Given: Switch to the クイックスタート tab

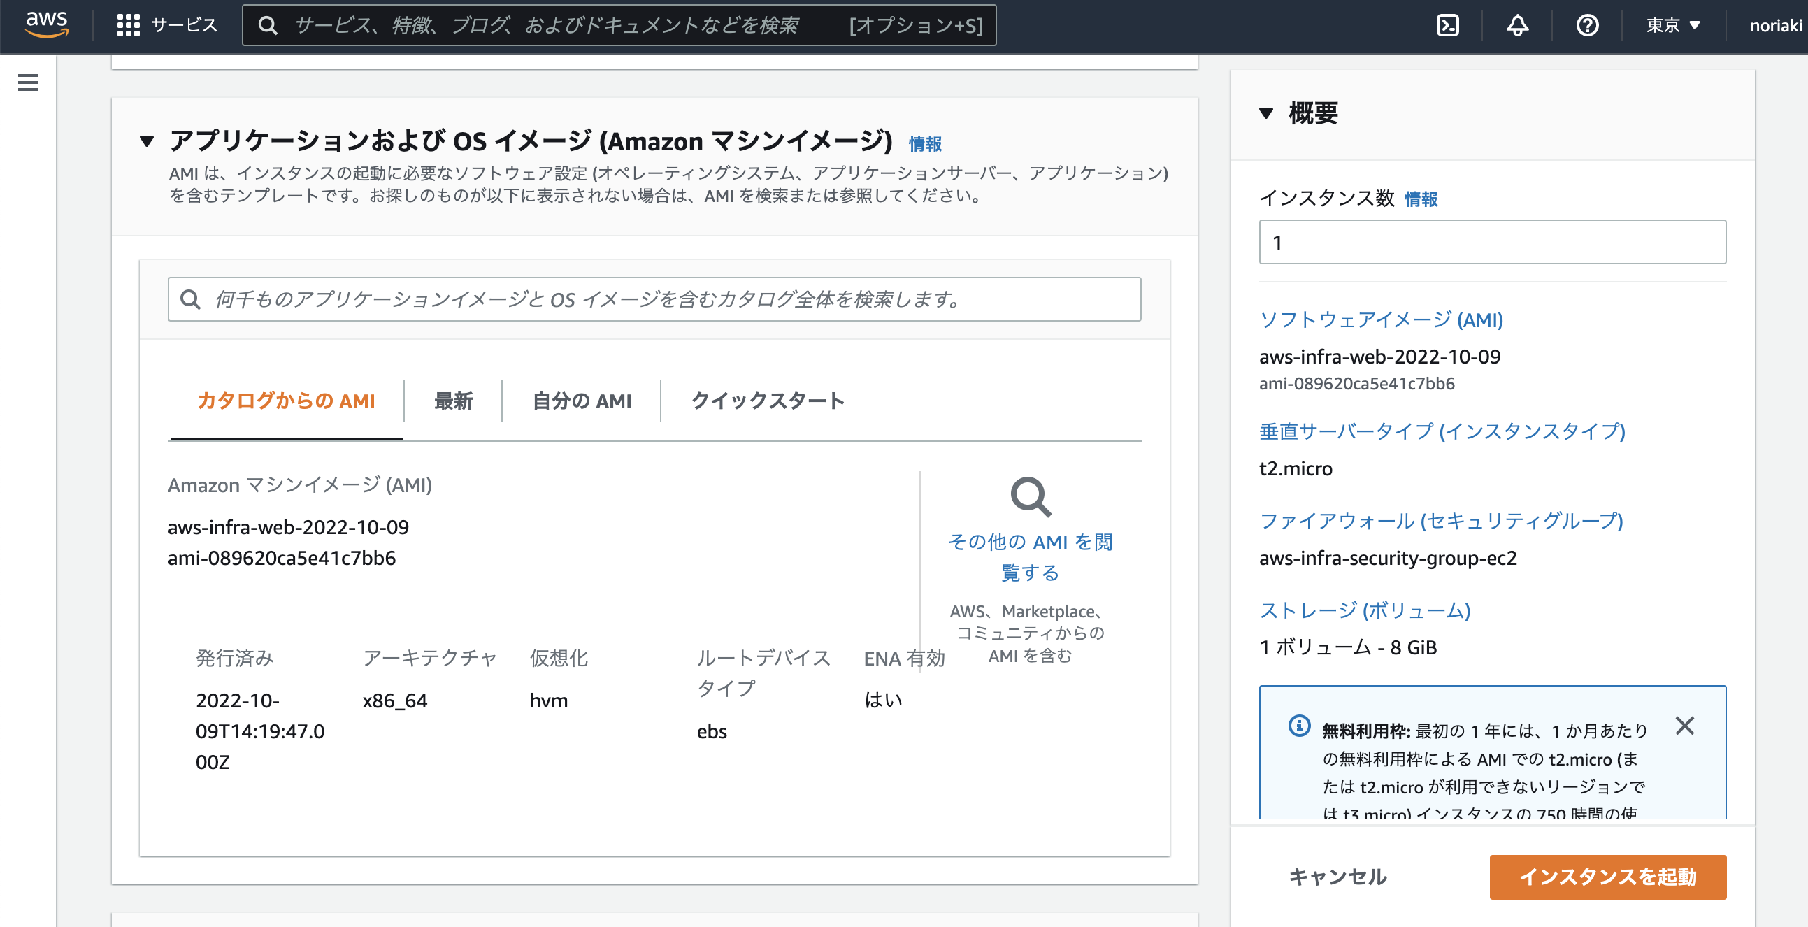Looking at the screenshot, I should pos(767,401).
